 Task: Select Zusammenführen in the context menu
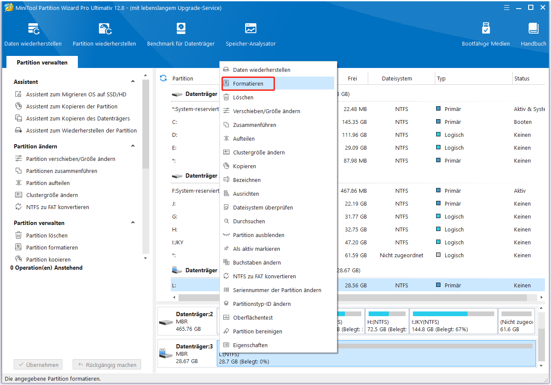coord(278,125)
